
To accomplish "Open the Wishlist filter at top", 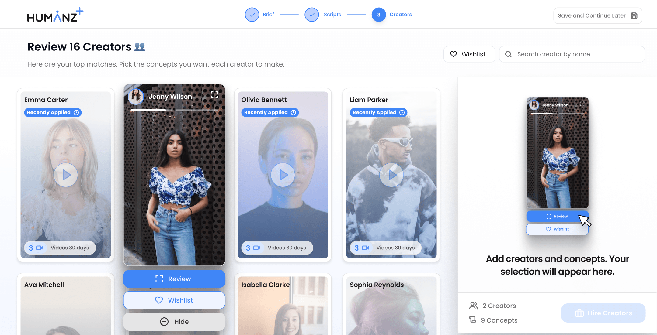I will click(x=469, y=54).
